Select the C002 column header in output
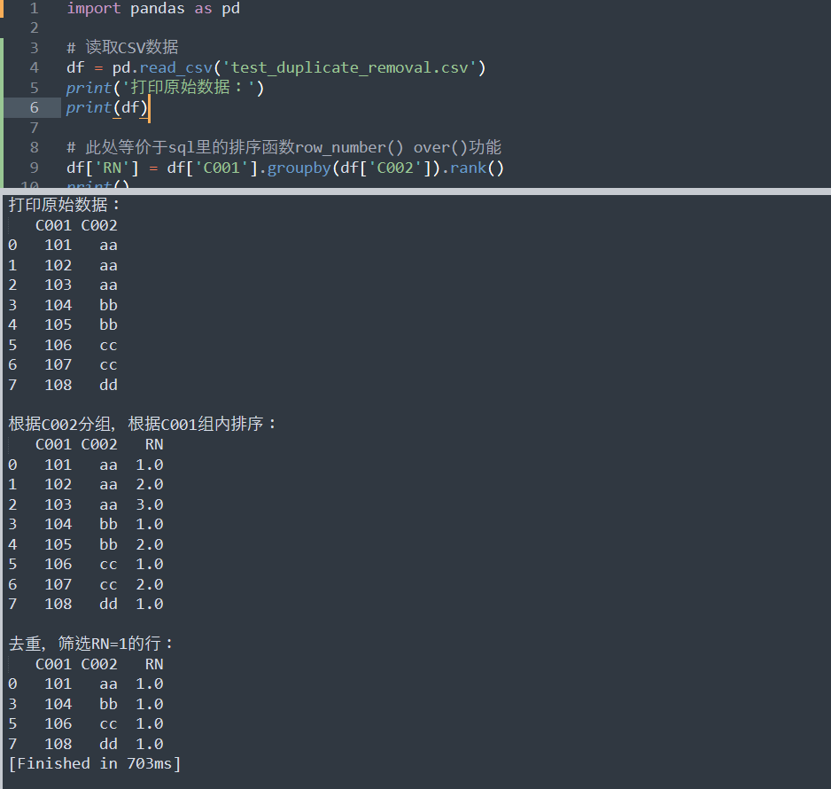Image resolution: width=831 pixels, height=789 pixels. tap(98, 225)
